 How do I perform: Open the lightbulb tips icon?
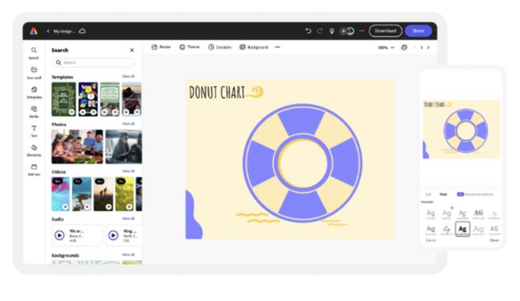point(331,31)
